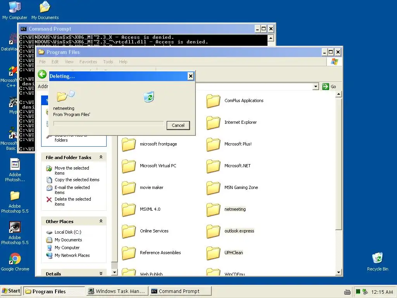Image resolution: width=397 pixels, height=298 pixels.
Task: Collapse the Other Places panel
Action: tap(101, 221)
